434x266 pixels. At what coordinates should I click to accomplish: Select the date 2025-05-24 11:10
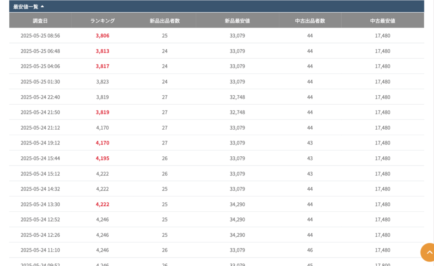[x=40, y=250]
